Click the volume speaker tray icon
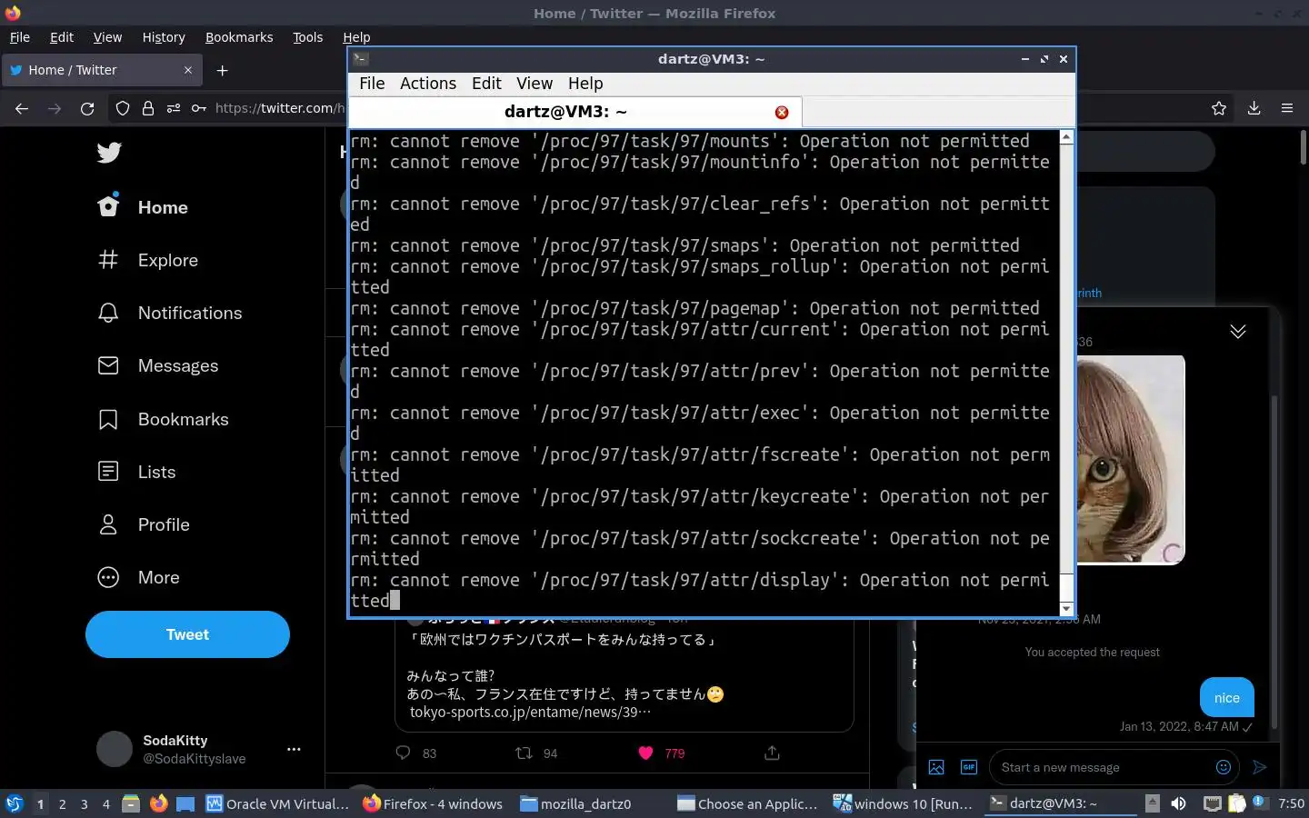This screenshot has height=818, width=1309. 1179,803
